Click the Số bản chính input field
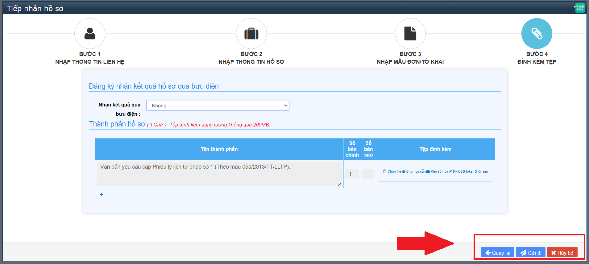This screenshot has width=589, height=264. [352, 174]
